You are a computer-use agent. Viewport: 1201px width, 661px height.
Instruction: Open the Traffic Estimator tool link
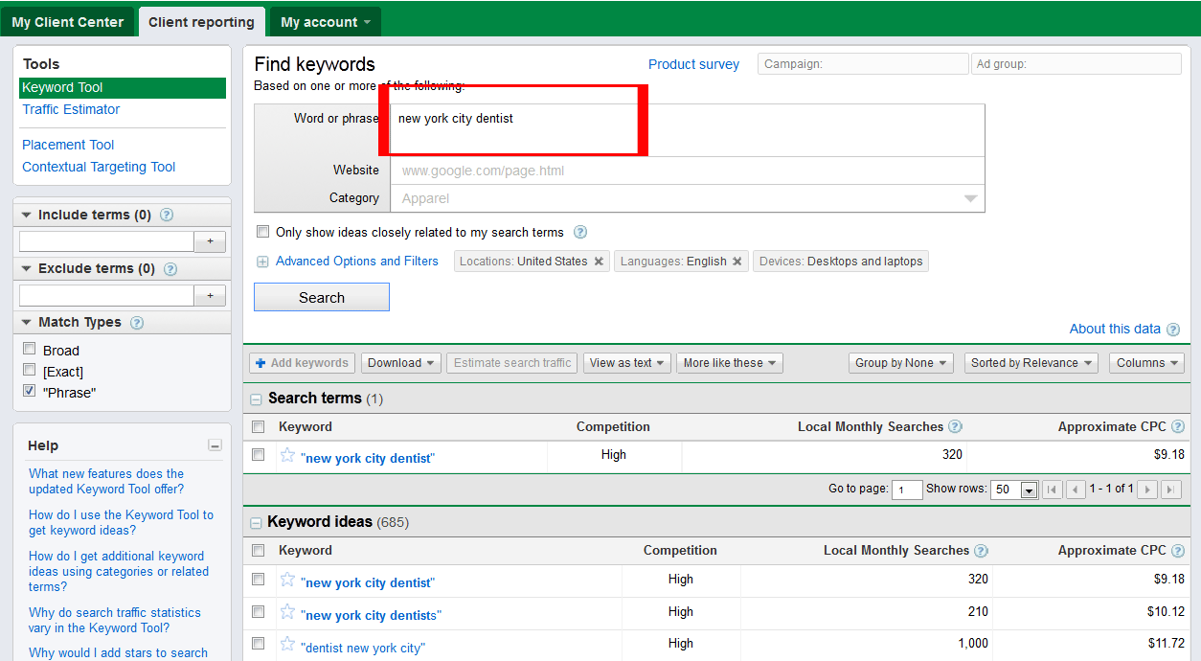click(71, 109)
